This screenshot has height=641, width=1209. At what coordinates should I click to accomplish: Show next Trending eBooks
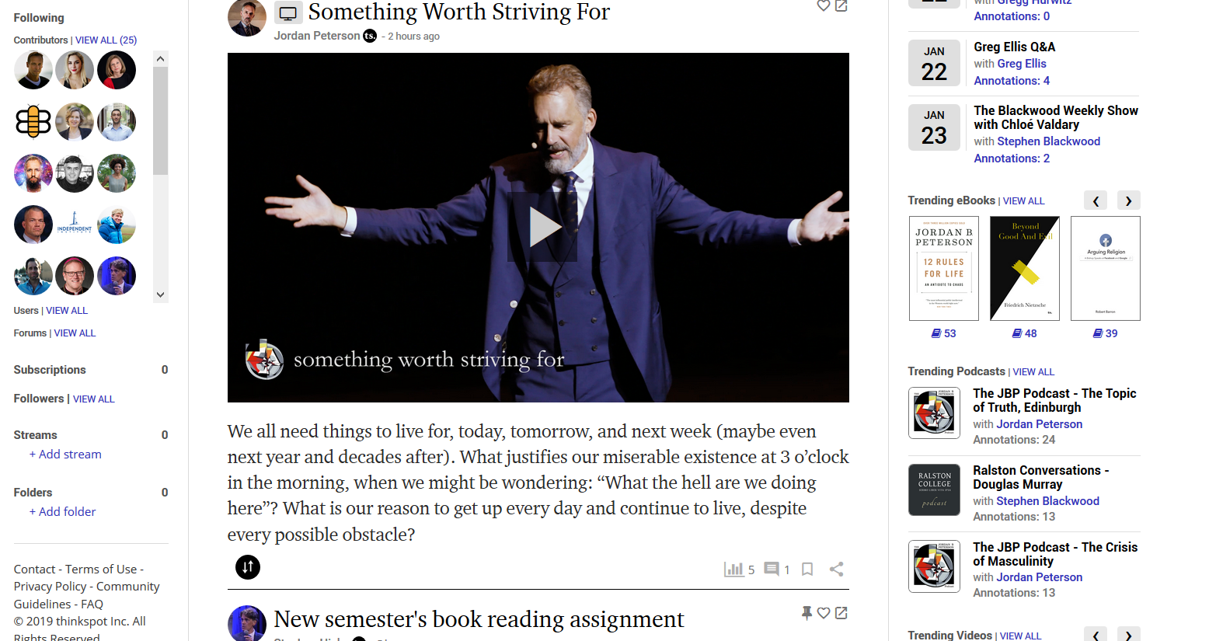pyautogui.click(x=1129, y=200)
